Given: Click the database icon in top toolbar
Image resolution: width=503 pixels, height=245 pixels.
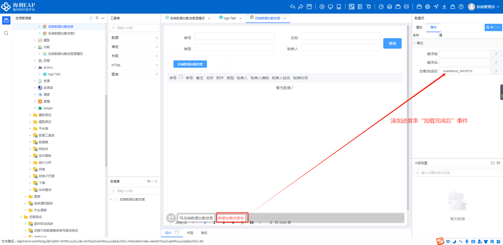Looking at the screenshot, I should 390,7.
